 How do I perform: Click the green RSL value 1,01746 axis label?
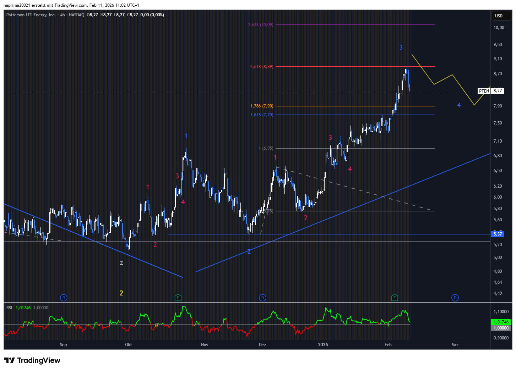tap(501, 322)
